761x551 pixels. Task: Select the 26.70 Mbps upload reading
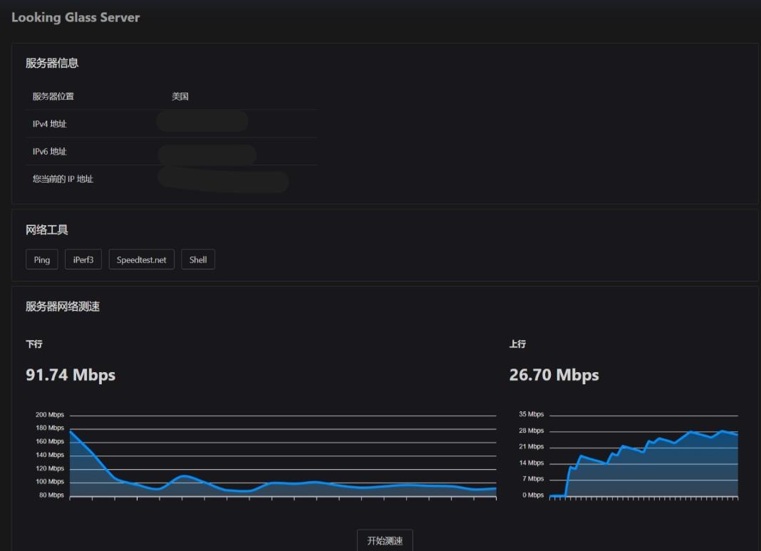tap(554, 375)
